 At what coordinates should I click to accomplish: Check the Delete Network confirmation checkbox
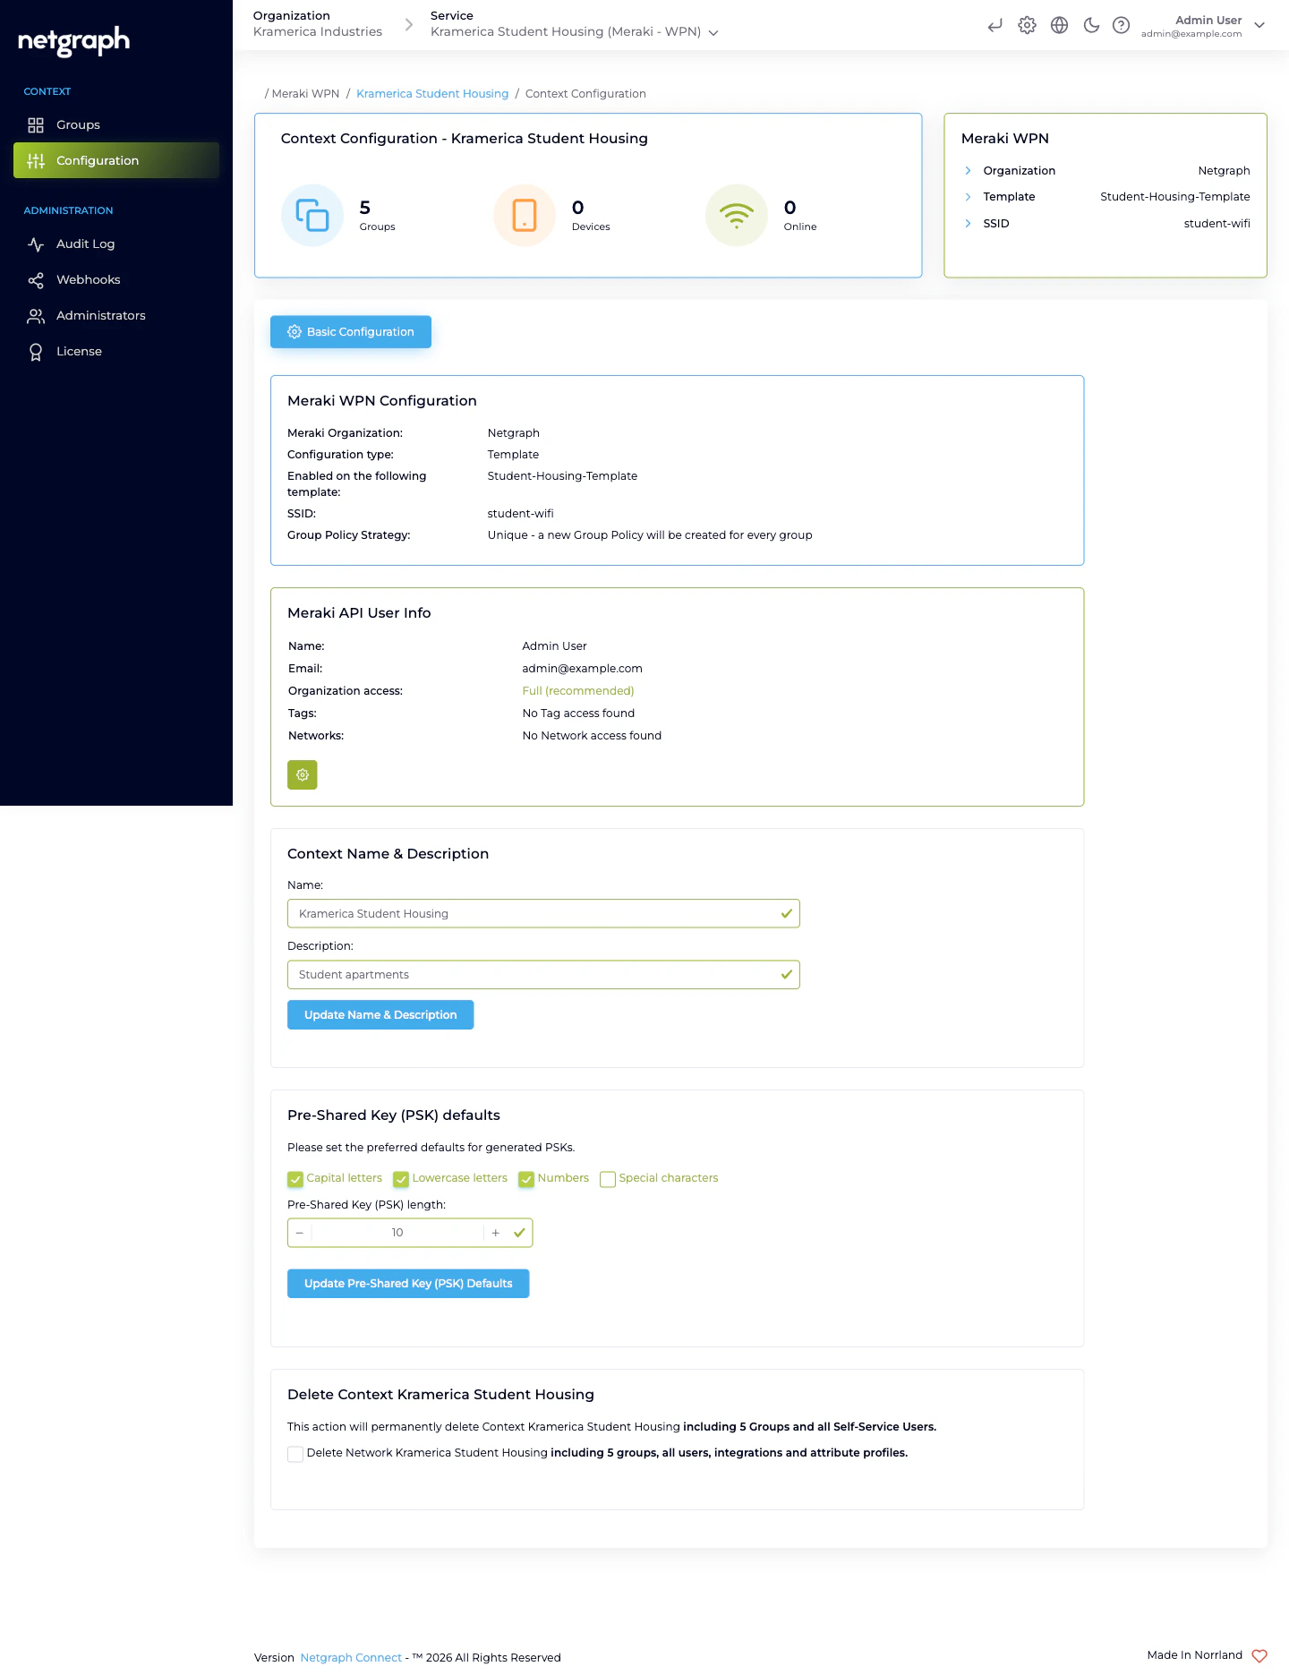(x=295, y=1454)
